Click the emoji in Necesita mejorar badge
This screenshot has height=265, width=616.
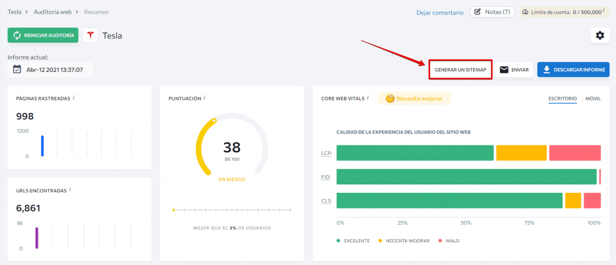pos(390,99)
